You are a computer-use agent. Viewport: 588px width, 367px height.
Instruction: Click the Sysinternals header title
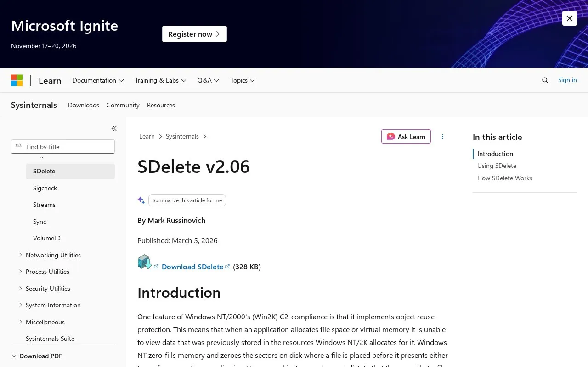[x=34, y=105]
